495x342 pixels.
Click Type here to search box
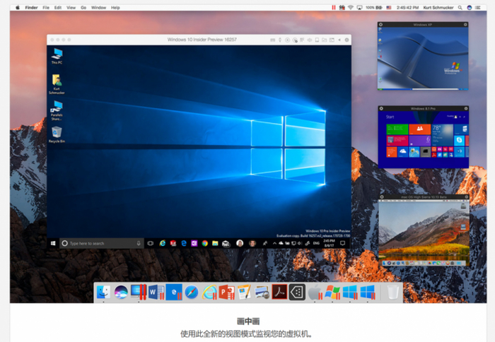tap(102, 243)
